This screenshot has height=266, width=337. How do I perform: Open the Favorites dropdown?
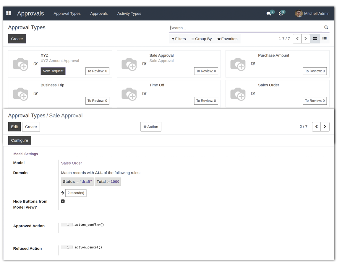[x=227, y=39]
